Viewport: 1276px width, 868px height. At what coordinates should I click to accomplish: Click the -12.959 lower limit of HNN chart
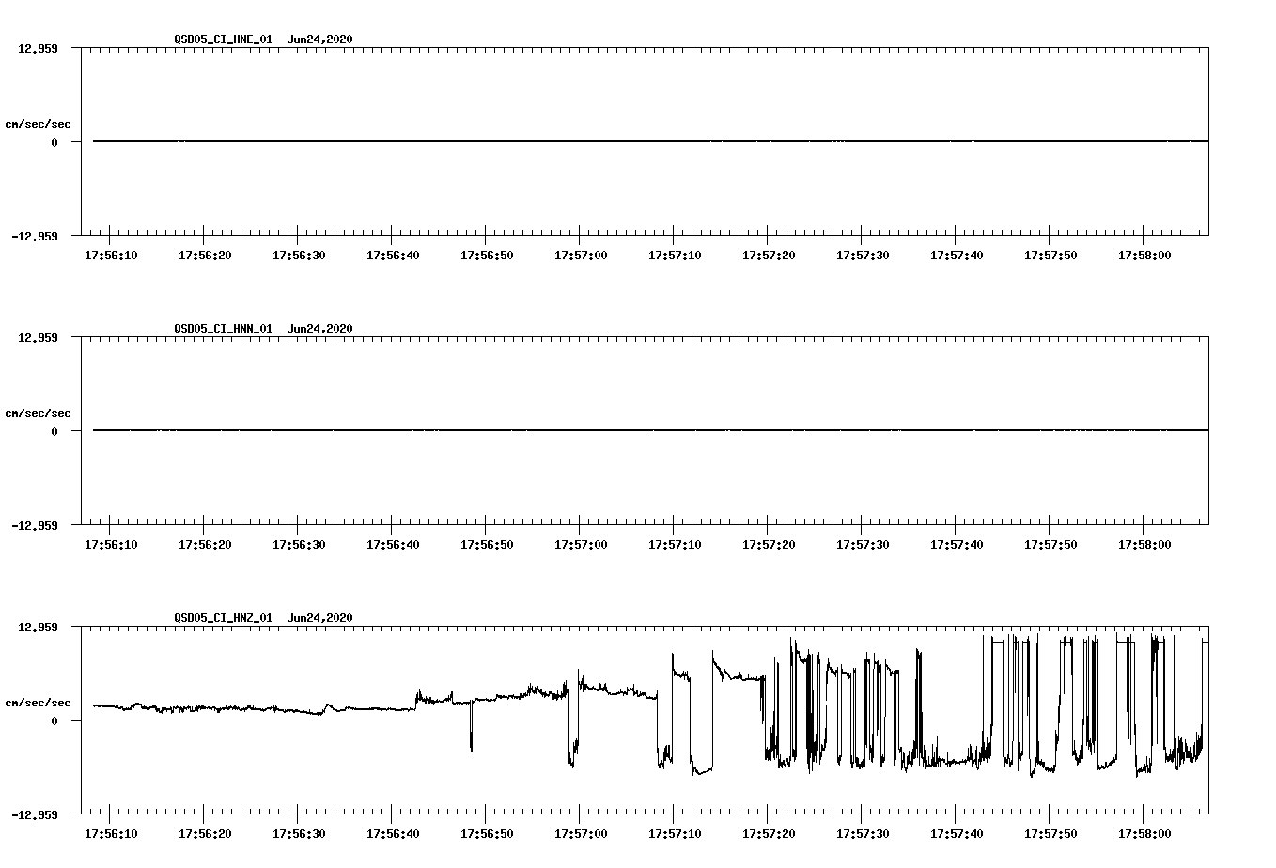click(x=34, y=525)
